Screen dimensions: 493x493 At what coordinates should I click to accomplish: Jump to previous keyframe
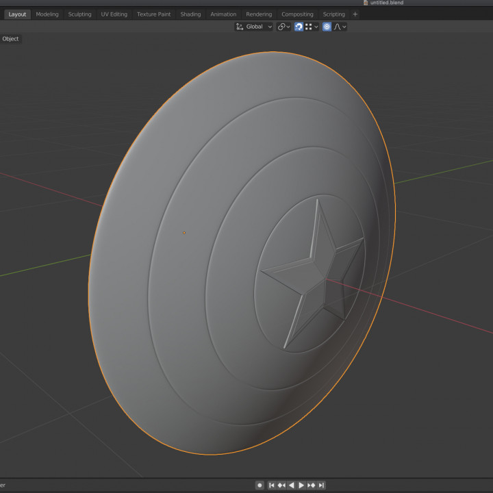(281, 485)
